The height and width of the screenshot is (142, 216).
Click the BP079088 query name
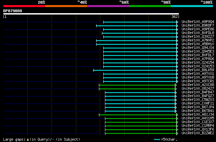(13, 11)
